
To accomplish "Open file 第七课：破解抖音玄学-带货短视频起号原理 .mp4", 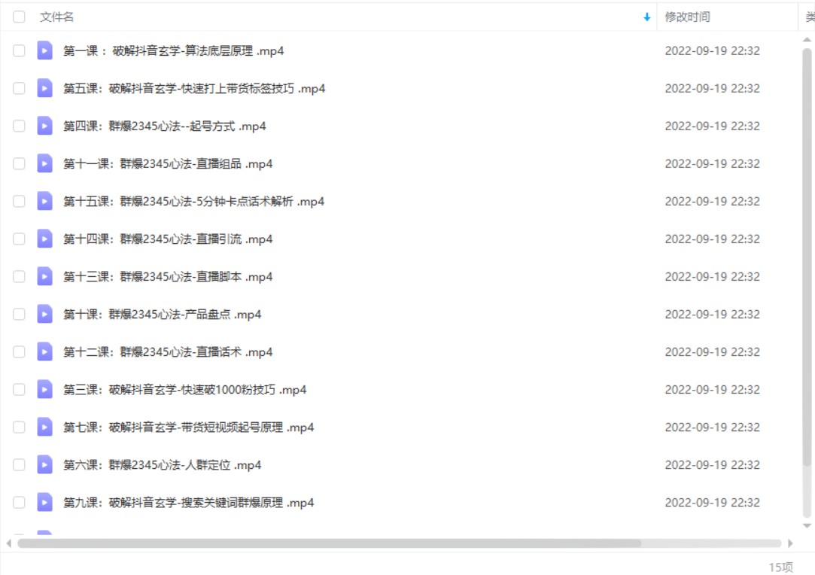I will pyautogui.click(x=189, y=427).
